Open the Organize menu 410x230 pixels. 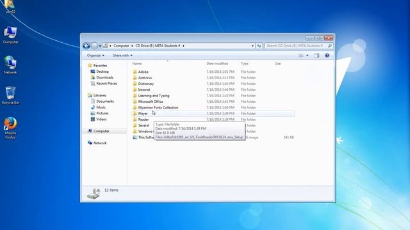95,56
